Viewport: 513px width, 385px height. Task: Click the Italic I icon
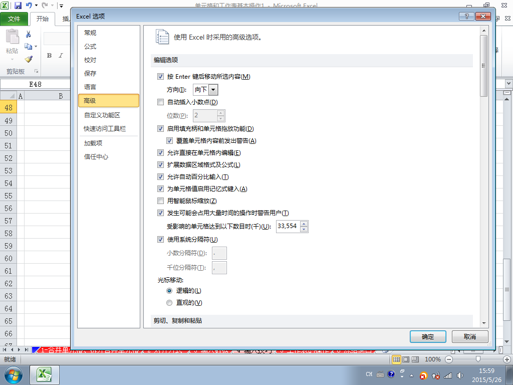(61, 55)
